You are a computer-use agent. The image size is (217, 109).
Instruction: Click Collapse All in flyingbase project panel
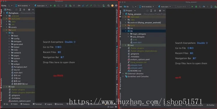pyautogui.click(x=24, y=10)
